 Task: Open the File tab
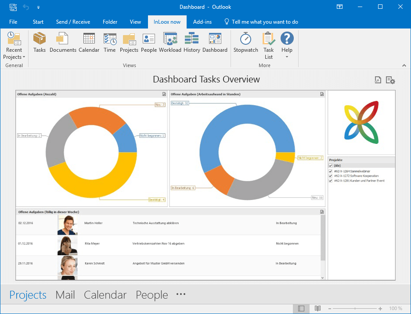[x=13, y=22]
